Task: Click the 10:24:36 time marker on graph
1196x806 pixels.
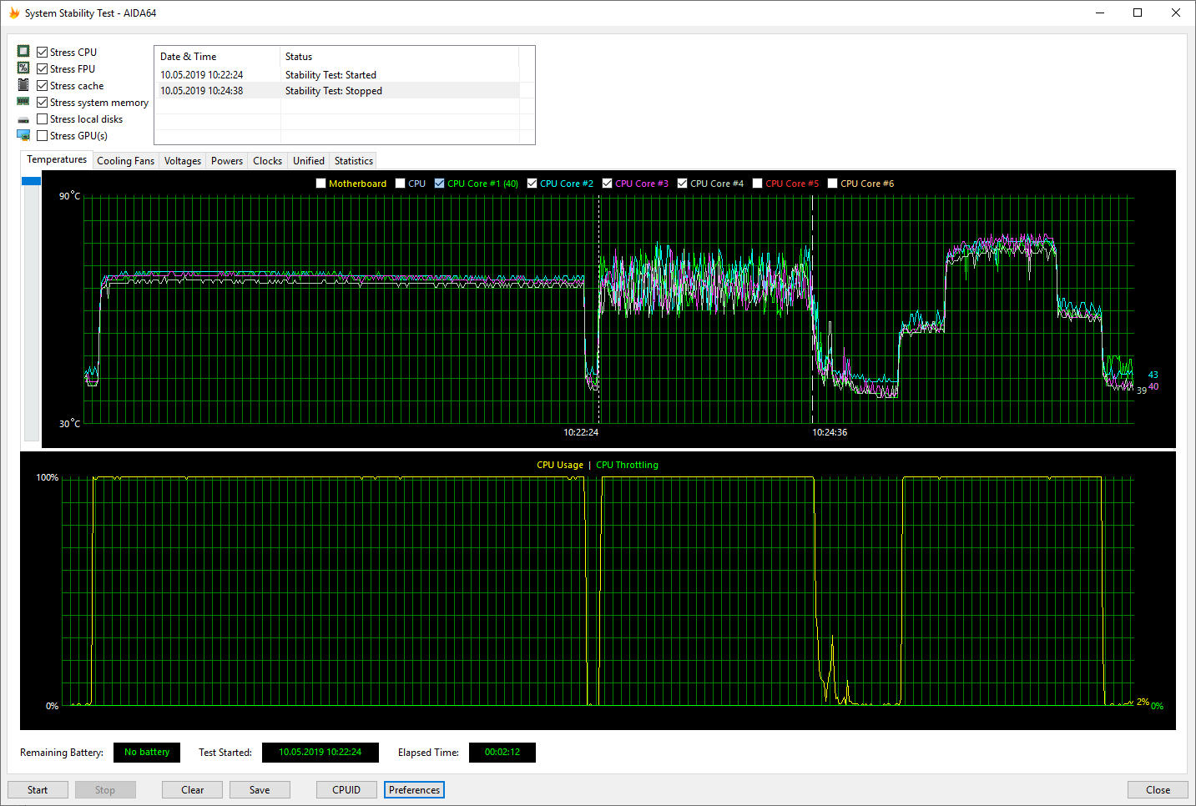Action: point(830,432)
